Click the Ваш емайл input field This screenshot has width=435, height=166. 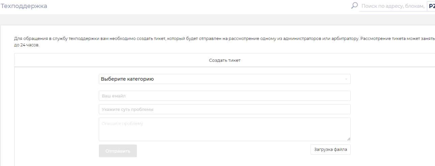[x=225, y=96]
